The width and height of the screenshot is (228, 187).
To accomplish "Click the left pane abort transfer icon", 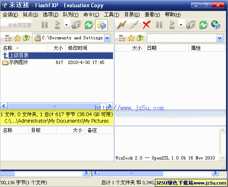I will pos(76,25).
